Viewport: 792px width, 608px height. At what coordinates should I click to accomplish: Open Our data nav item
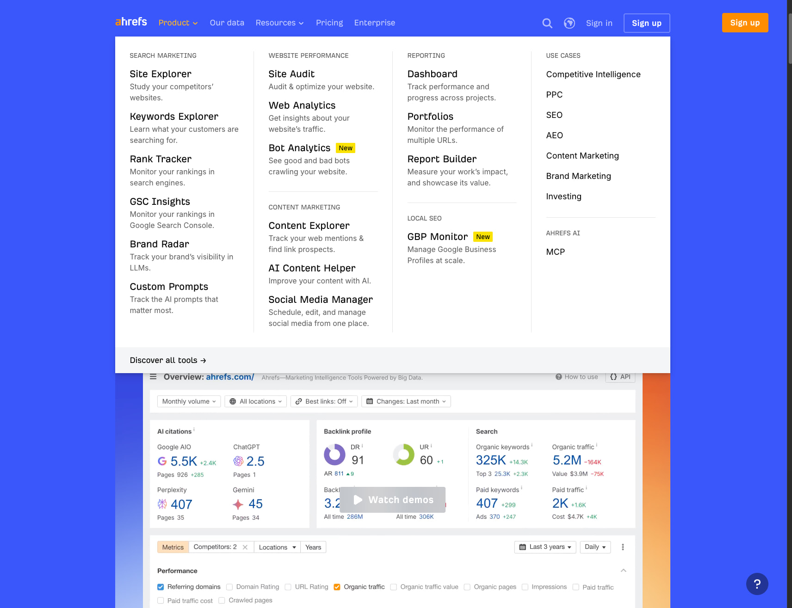(x=227, y=23)
